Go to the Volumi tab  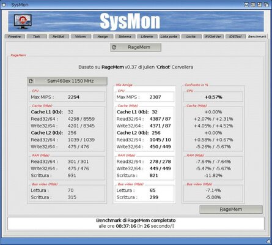click(81, 36)
